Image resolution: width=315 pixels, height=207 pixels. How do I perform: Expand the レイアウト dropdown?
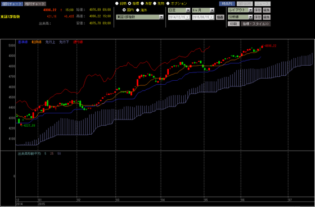coord(240,10)
